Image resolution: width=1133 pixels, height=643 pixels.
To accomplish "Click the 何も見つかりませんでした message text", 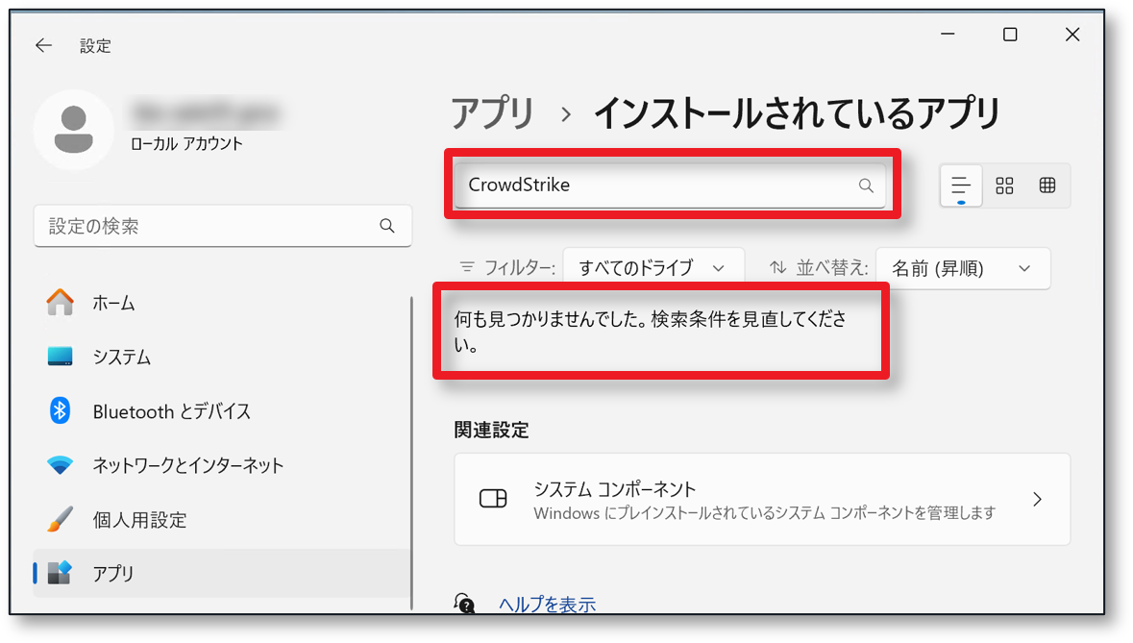I will (650, 332).
